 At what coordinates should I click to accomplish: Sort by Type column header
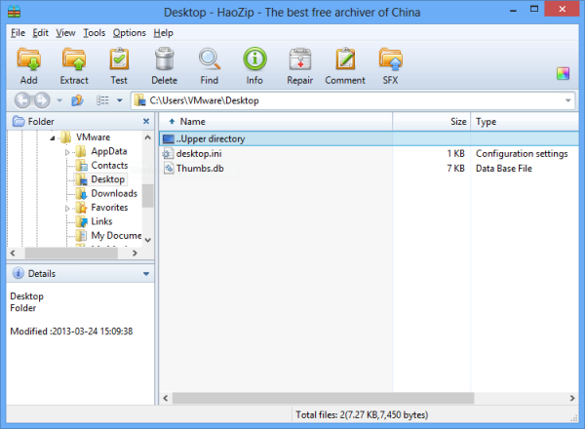(x=525, y=121)
